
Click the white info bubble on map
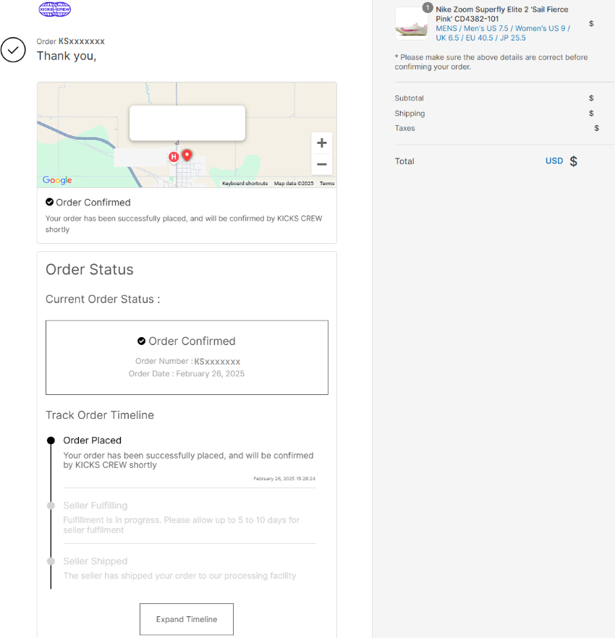coord(187,123)
